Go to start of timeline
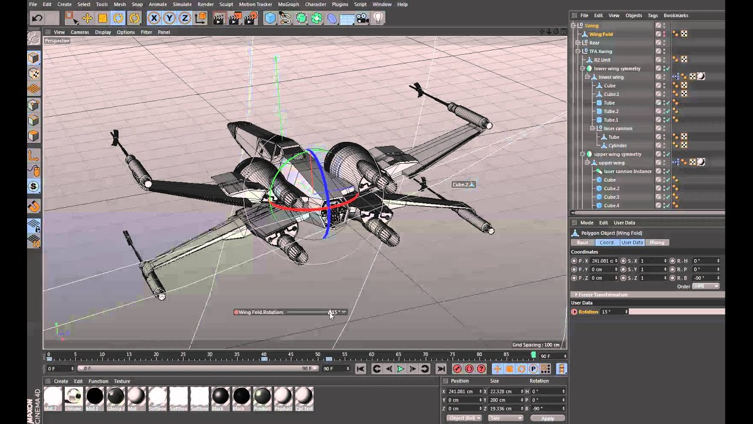The height and width of the screenshot is (424, 753). [361, 369]
